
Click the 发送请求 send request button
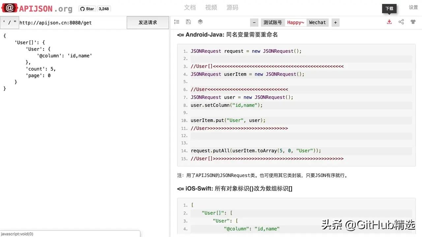(147, 22)
